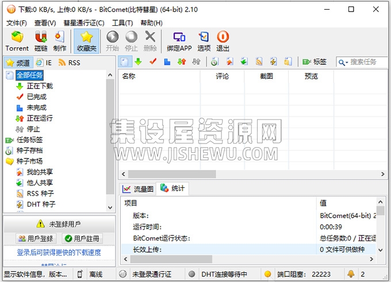The height and width of the screenshot is (282, 391).
Task: Open torrent archive icon in task toolbar
Action: click(214, 61)
